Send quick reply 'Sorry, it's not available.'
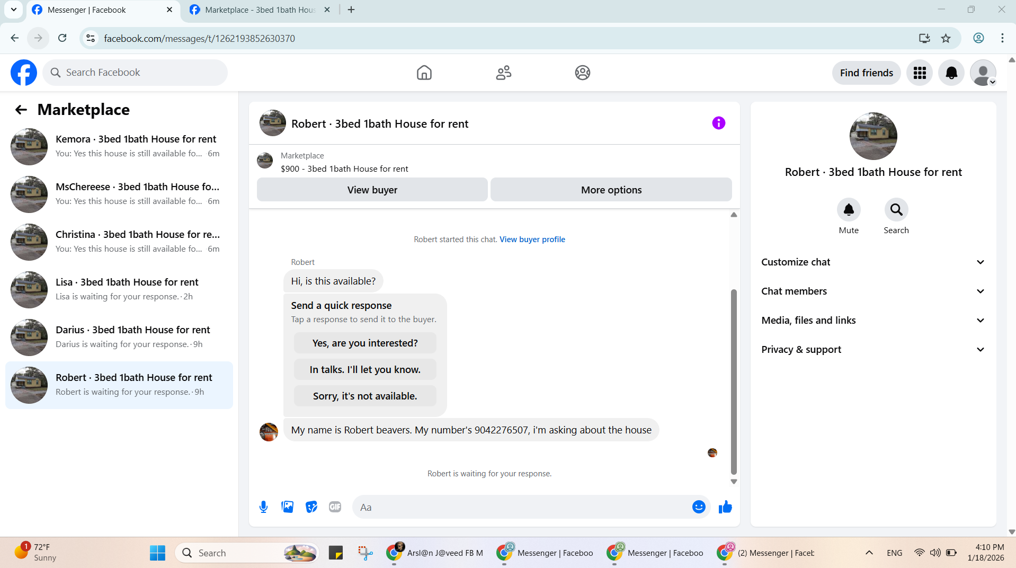This screenshot has width=1016, height=568. (365, 396)
